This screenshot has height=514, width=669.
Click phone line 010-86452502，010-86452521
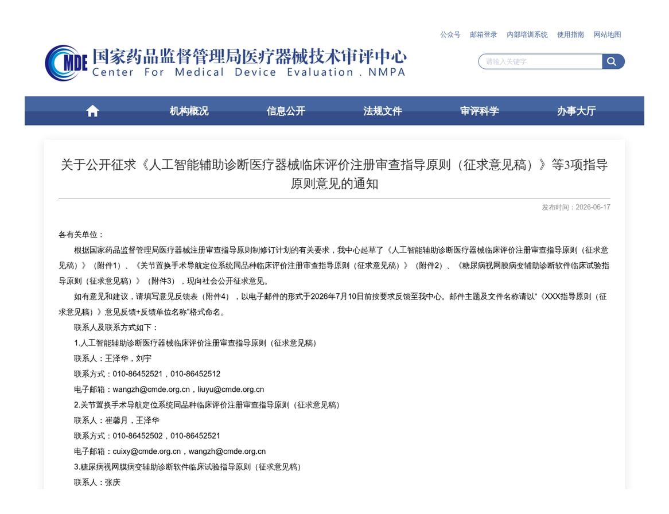(x=147, y=436)
